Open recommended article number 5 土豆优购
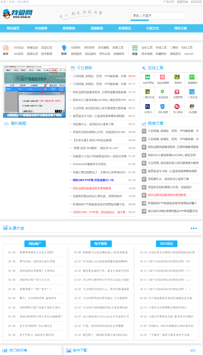This screenshot has height=355, width=203. [x=173, y=163]
